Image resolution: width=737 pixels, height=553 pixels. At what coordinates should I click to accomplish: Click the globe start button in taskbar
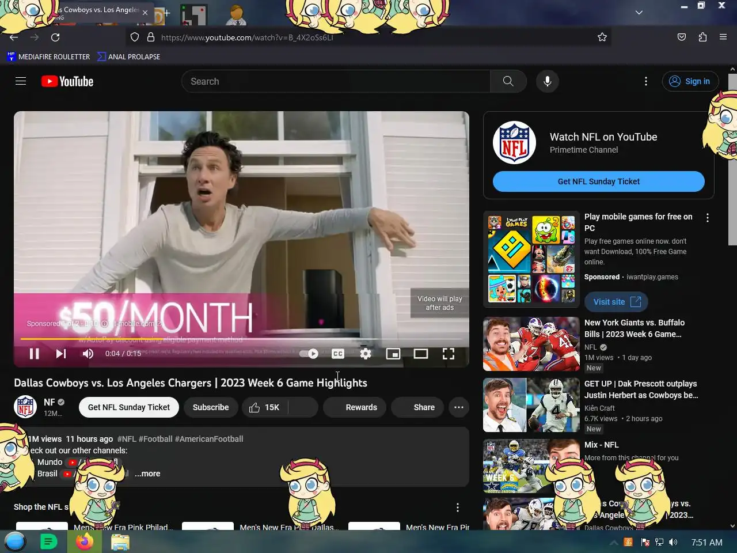[x=16, y=541]
